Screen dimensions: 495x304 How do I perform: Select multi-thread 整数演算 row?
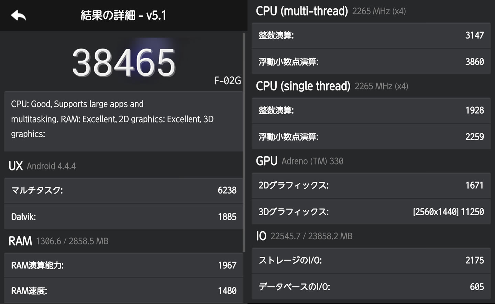click(x=371, y=35)
